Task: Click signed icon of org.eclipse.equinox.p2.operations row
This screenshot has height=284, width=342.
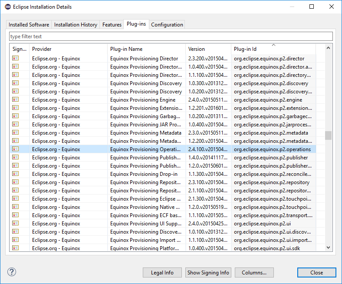Action: click(x=16, y=149)
